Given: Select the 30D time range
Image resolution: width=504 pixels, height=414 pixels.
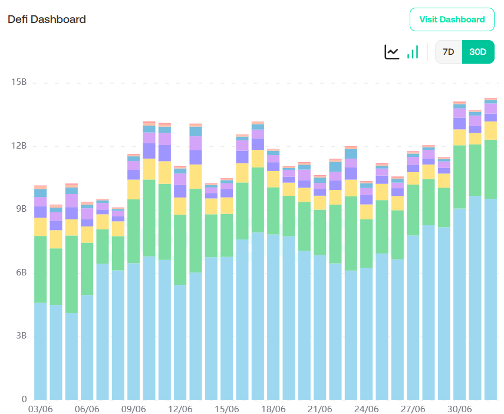Looking at the screenshot, I should point(477,52).
